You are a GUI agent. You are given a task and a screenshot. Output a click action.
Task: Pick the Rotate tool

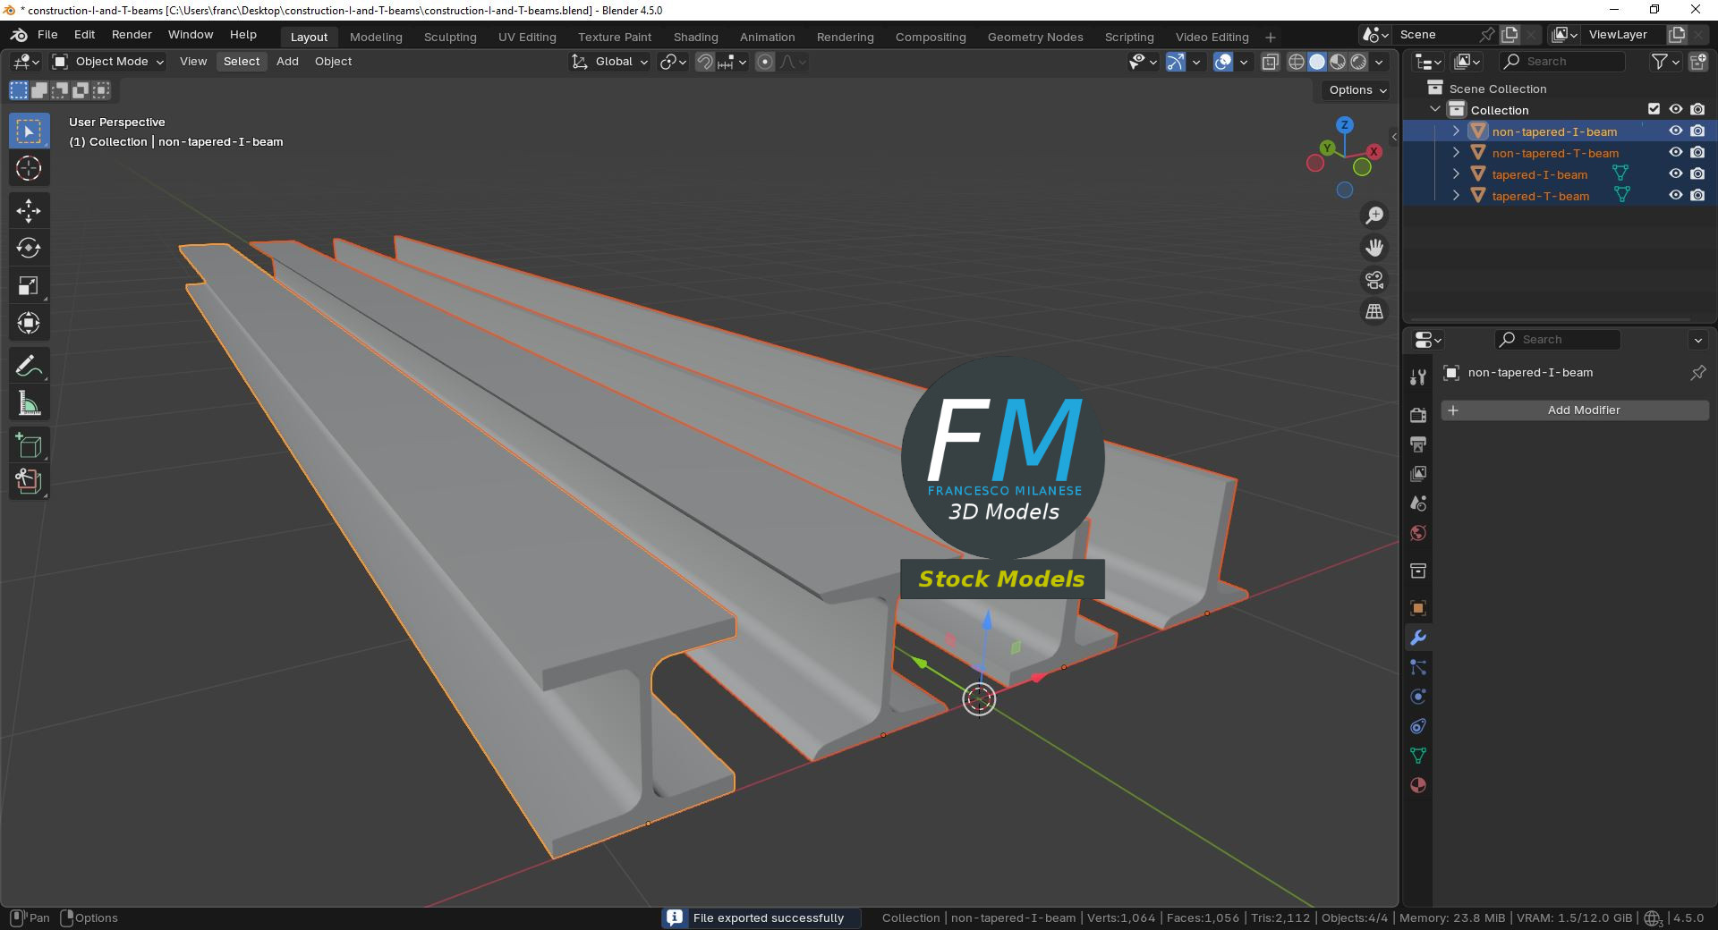click(29, 248)
